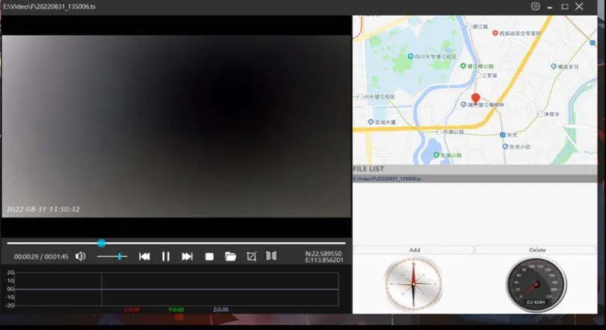Click the X:0.00 G-sensor value

pyautogui.click(x=132, y=310)
